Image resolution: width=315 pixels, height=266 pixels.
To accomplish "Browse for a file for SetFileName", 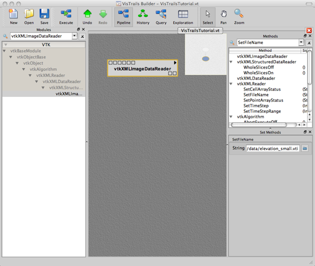I will click(305, 148).
